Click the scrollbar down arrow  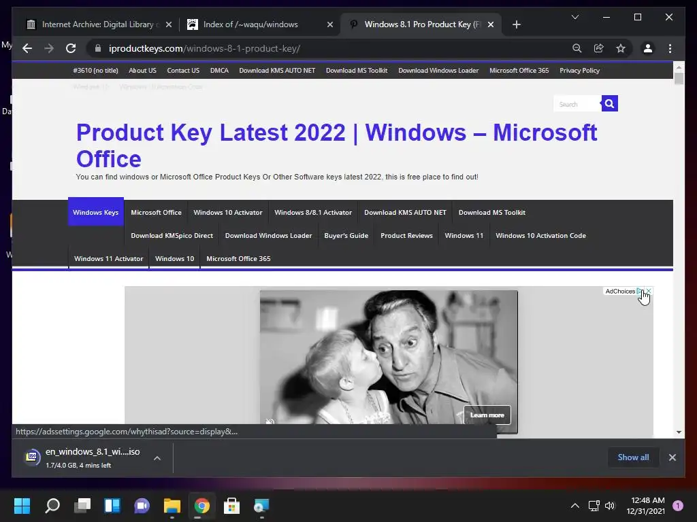coord(679,432)
